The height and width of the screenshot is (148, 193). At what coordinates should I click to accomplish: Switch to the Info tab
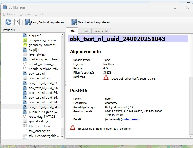pyautogui.click(x=72, y=31)
